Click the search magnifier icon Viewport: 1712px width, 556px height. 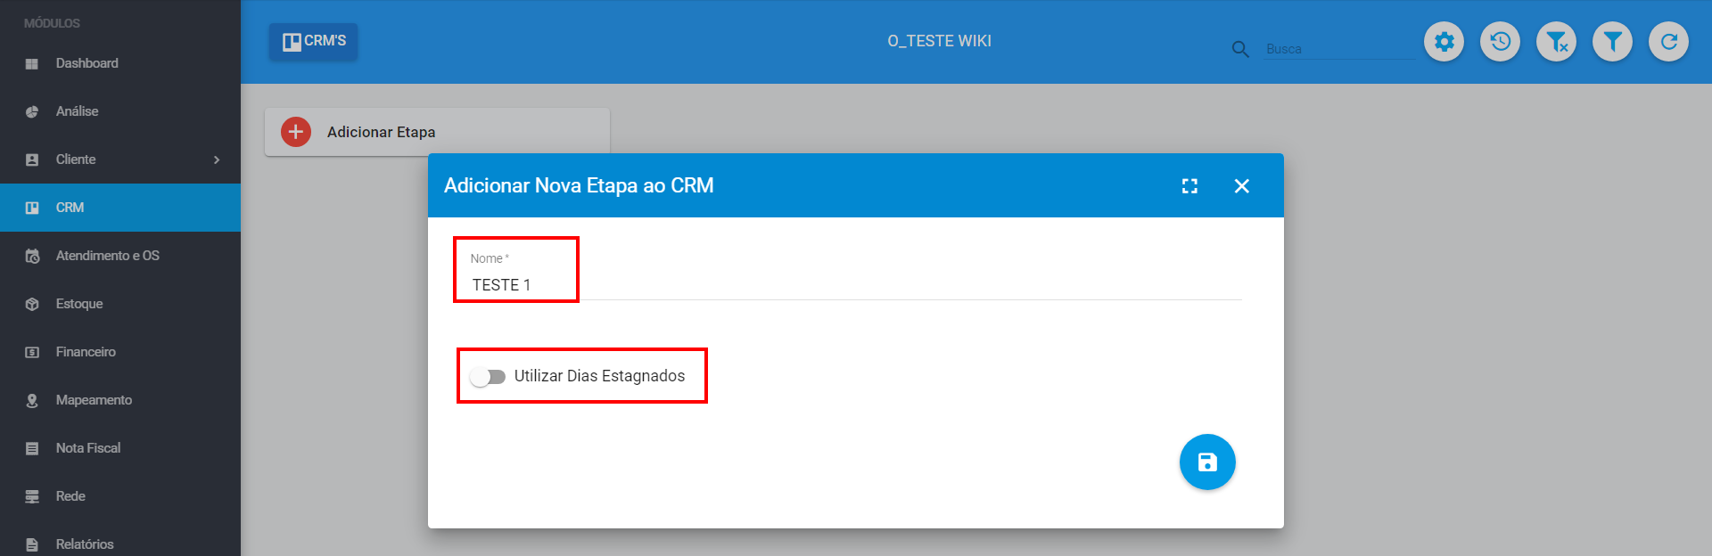point(1240,49)
